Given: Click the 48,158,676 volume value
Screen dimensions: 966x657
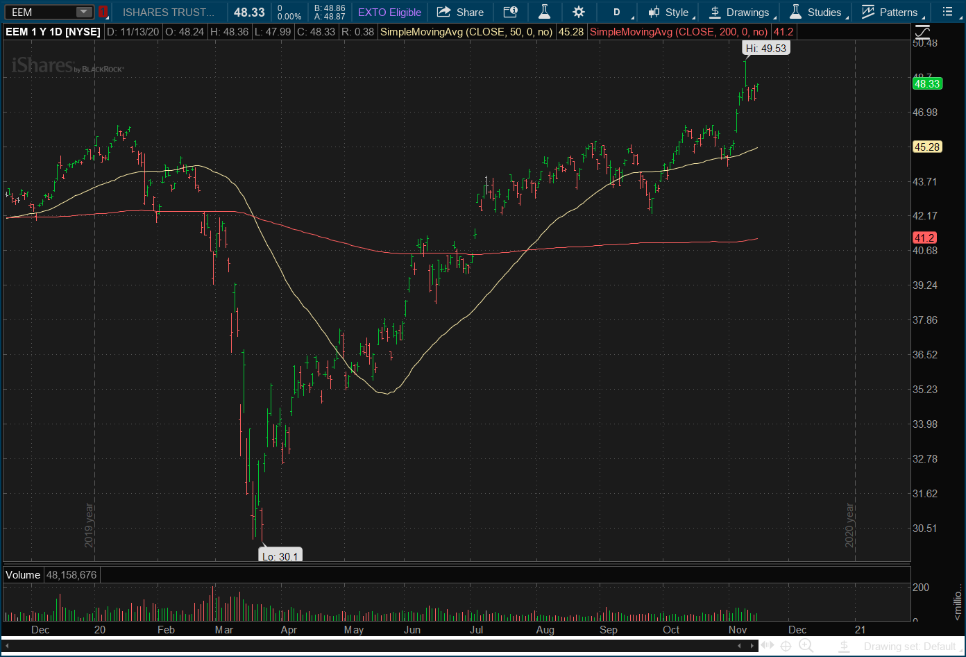Looking at the screenshot, I should coord(72,575).
